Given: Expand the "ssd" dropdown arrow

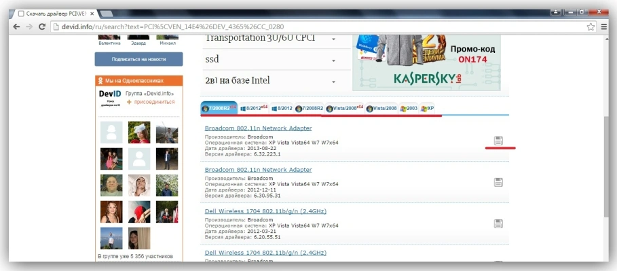Looking at the screenshot, I should (333, 60).
